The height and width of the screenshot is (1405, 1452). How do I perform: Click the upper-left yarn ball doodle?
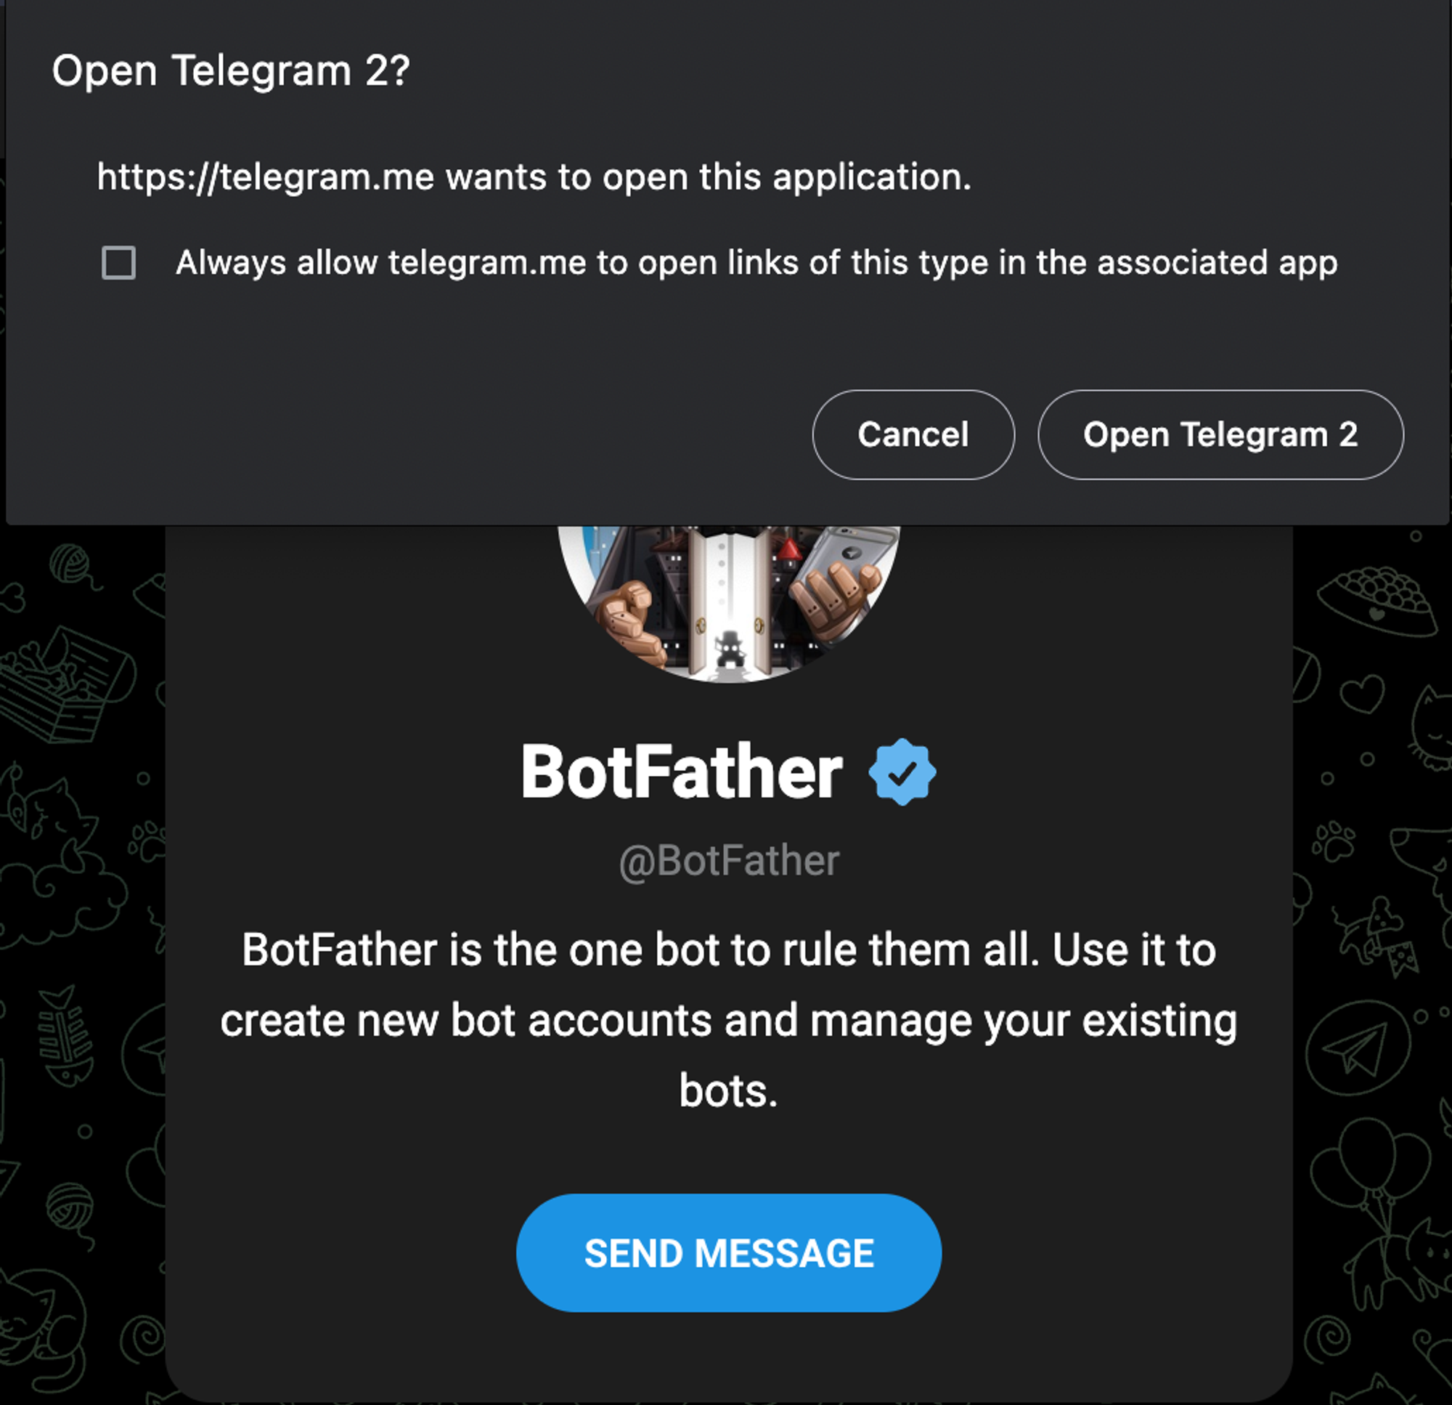pyautogui.click(x=70, y=564)
